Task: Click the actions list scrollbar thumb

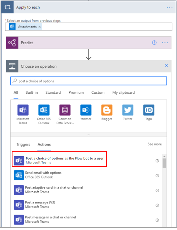Action: pyautogui.click(x=164, y=163)
